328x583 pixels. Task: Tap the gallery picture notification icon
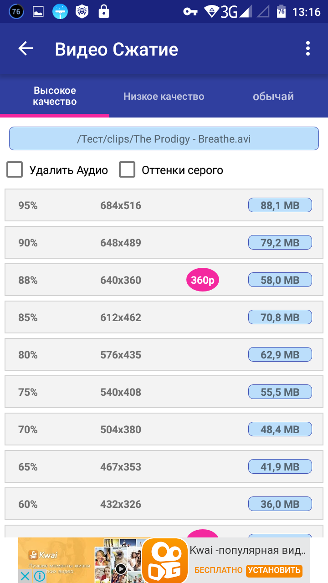(x=38, y=11)
